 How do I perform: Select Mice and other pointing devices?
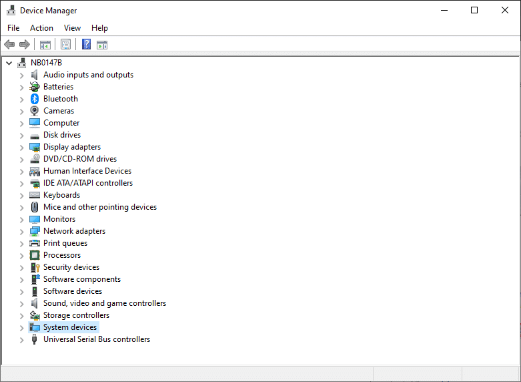click(99, 207)
